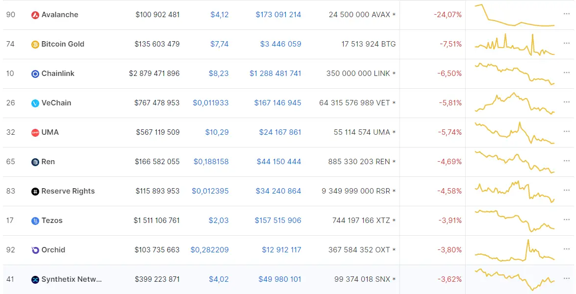Click the Ren coin logo icon
Screen dimensions: 576x294
click(x=35, y=162)
